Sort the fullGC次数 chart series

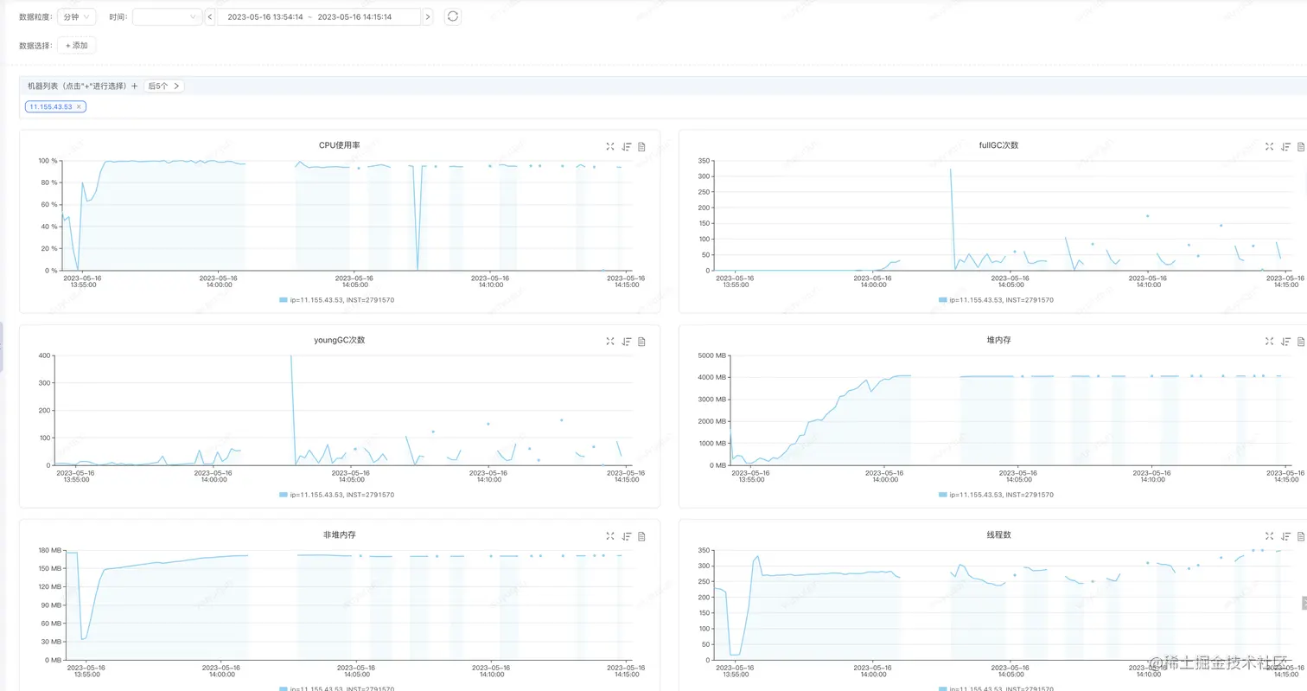click(1286, 147)
